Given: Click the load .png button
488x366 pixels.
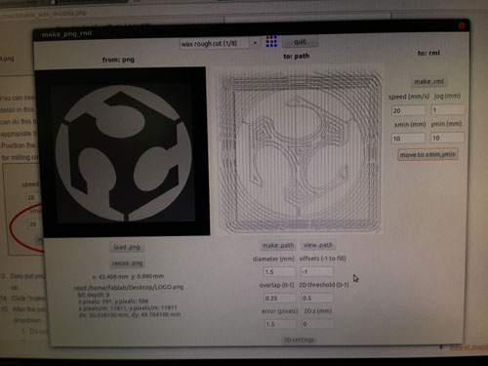Looking at the screenshot, I should (x=127, y=247).
